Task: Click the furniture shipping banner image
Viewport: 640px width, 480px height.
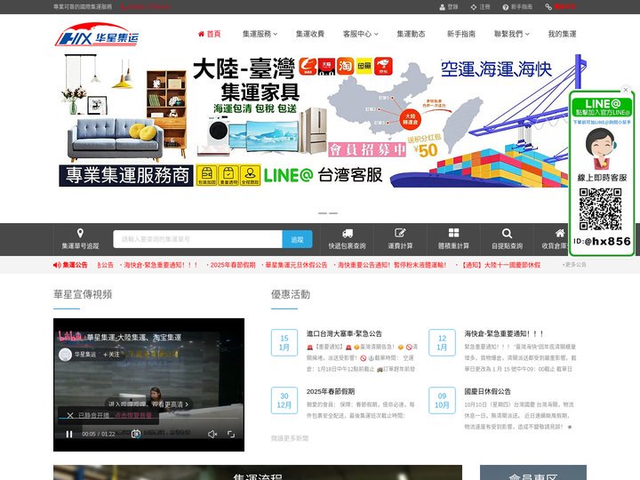Action: [x=320, y=121]
